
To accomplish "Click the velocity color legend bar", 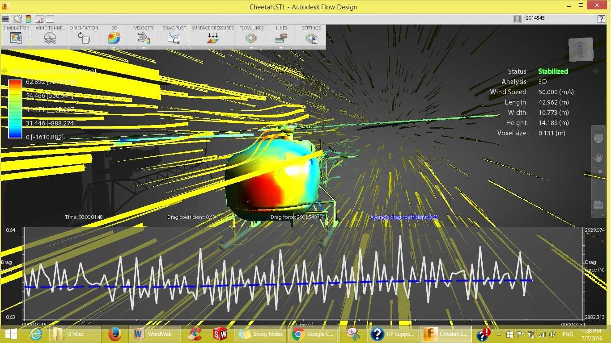I will pos(15,109).
